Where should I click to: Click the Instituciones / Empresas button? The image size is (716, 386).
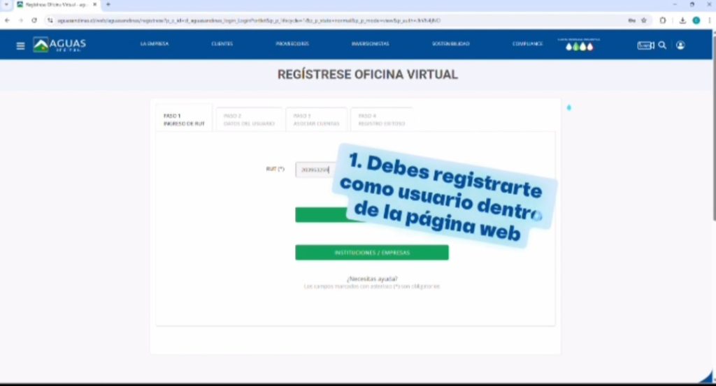pyautogui.click(x=371, y=252)
